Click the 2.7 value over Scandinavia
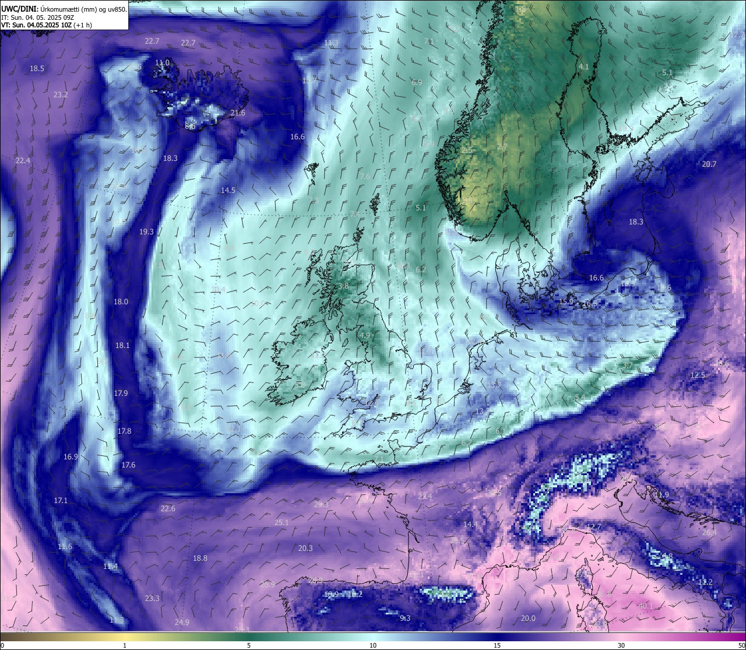This screenshot has height=650, width=746. point(502,147)
